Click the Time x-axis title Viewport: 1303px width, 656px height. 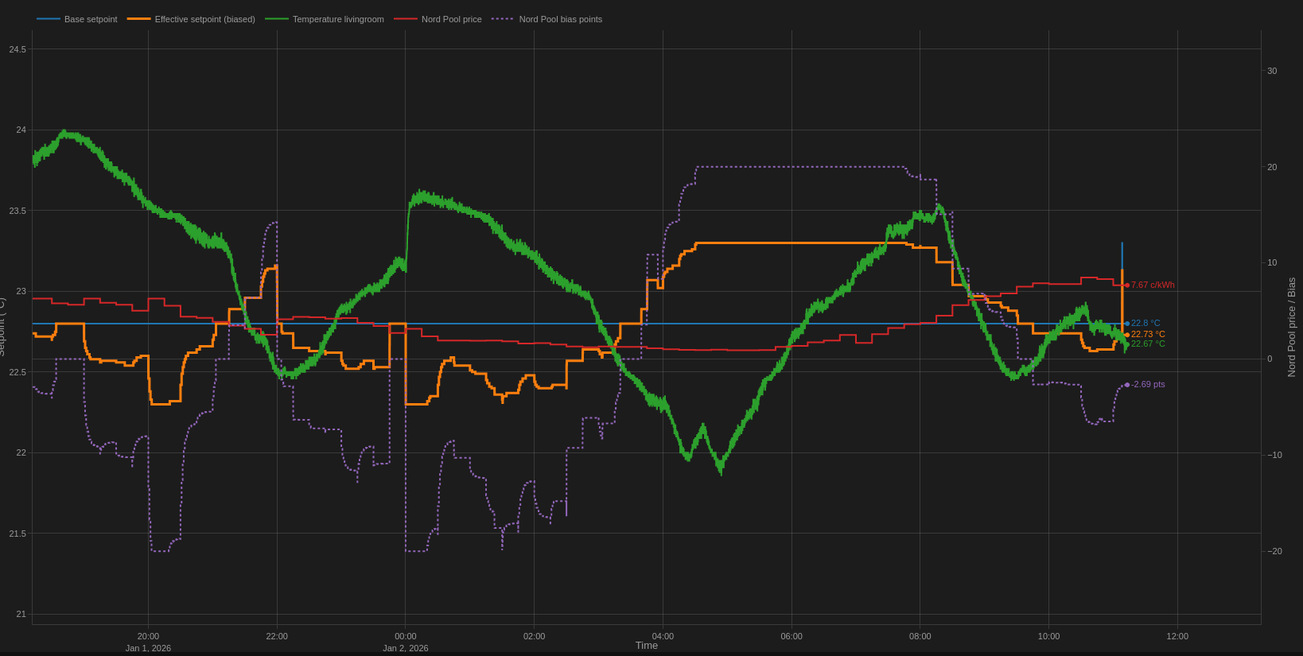(647, 646)
